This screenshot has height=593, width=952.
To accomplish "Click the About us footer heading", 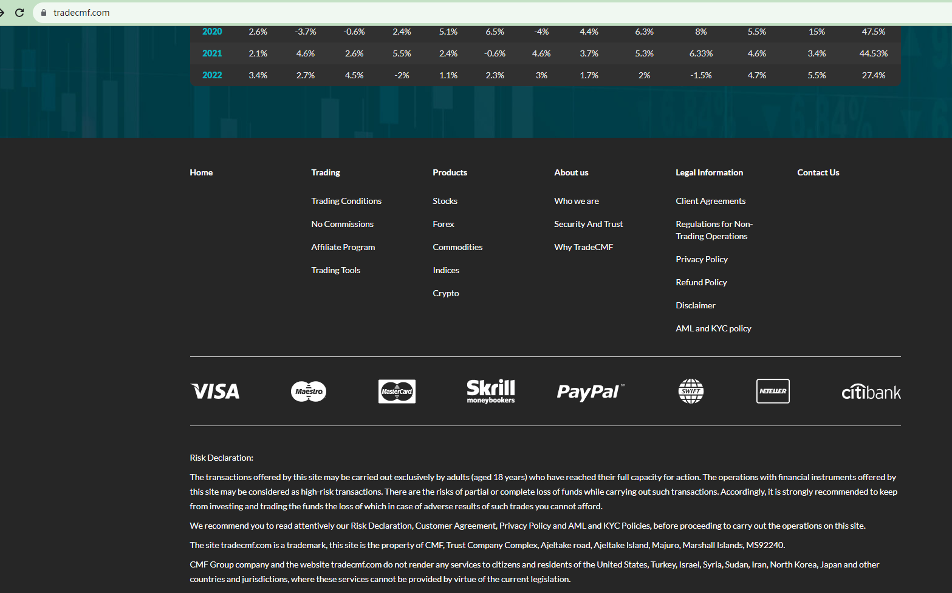I will click(x=571, y=172).
